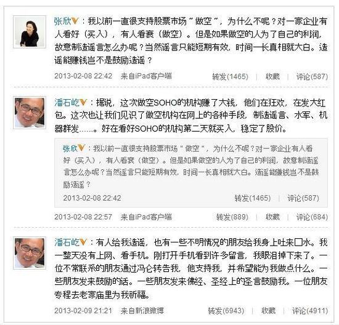339x325 pixels.
Task: Click the V badge beside 张欣 in the quoted post
Action: click(81, 148)
